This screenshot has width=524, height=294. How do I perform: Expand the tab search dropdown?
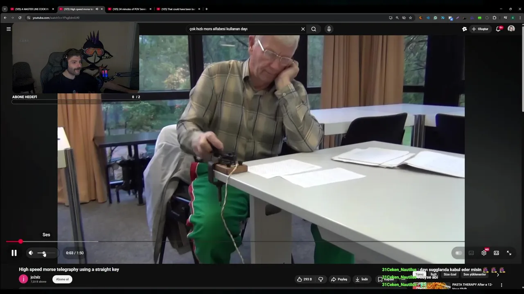(x=5, y=9)
